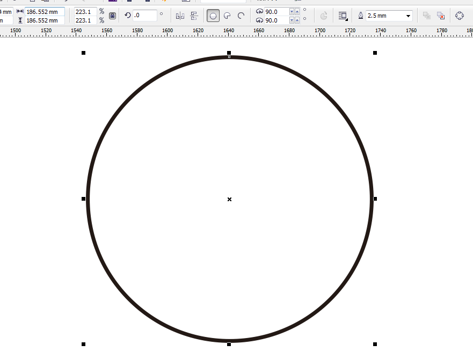Click the middle-right selection handle
Screen dimensions: 473x352
point(375,199)
